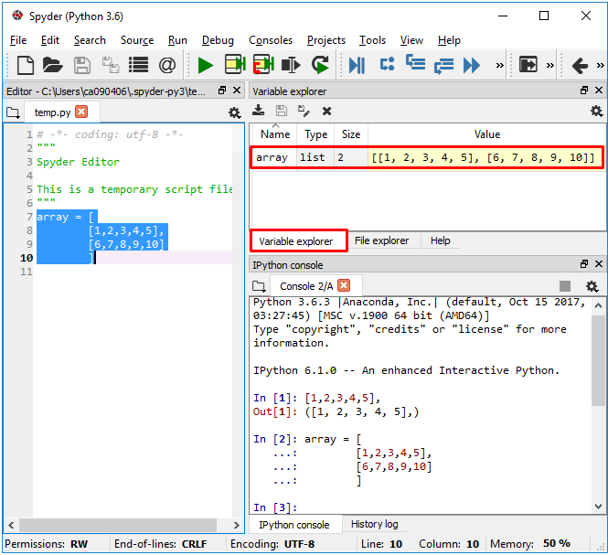
Task: Close the Variable explorer pane
Action: point(599,91)
